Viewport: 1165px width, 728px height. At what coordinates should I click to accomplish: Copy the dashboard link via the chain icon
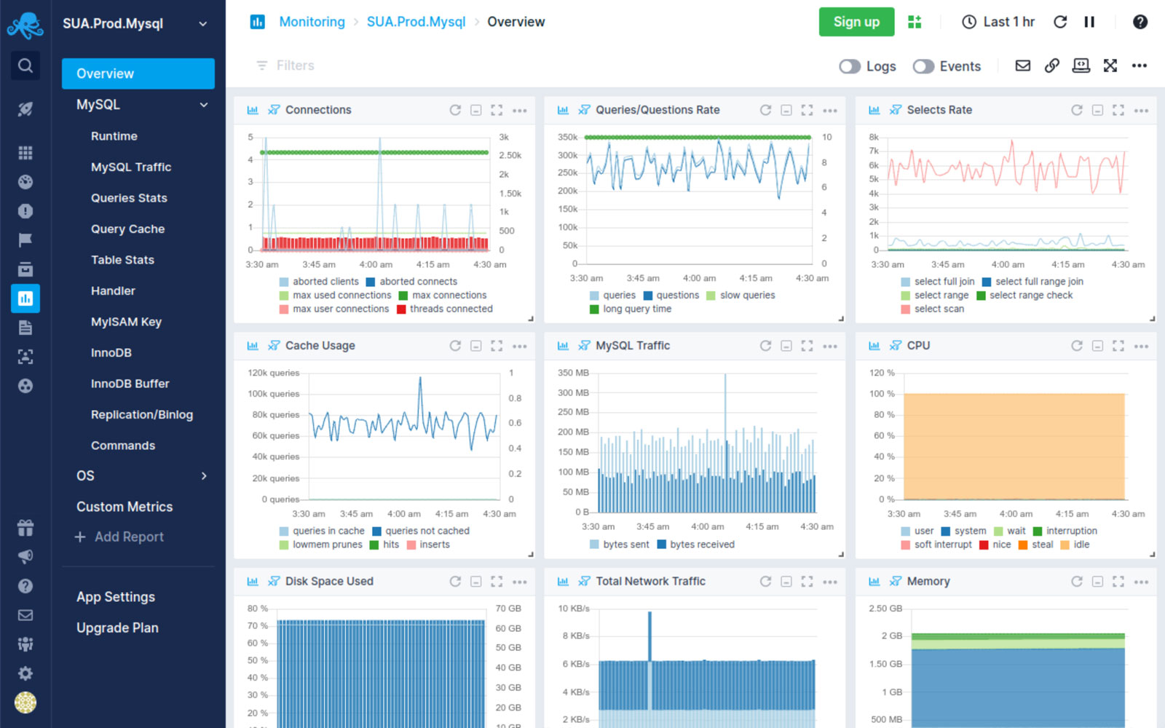[1051, 66]
